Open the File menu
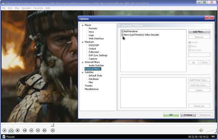 click(4, 8)
